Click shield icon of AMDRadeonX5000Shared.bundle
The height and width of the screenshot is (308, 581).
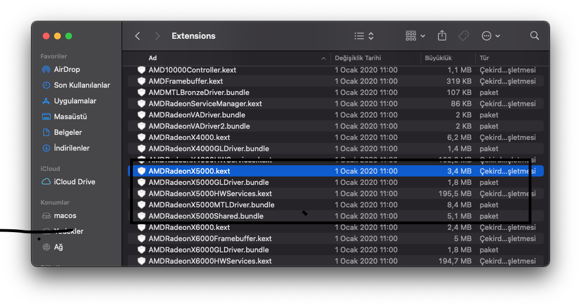tap(141, 216)
